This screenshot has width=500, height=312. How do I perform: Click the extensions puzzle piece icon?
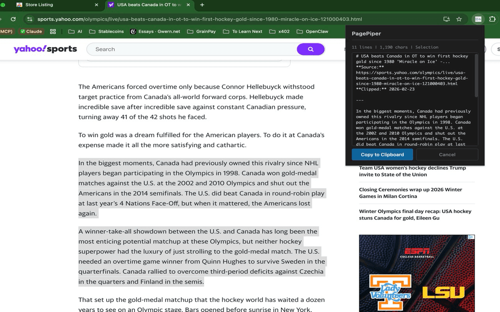click(x=493, y=19)
